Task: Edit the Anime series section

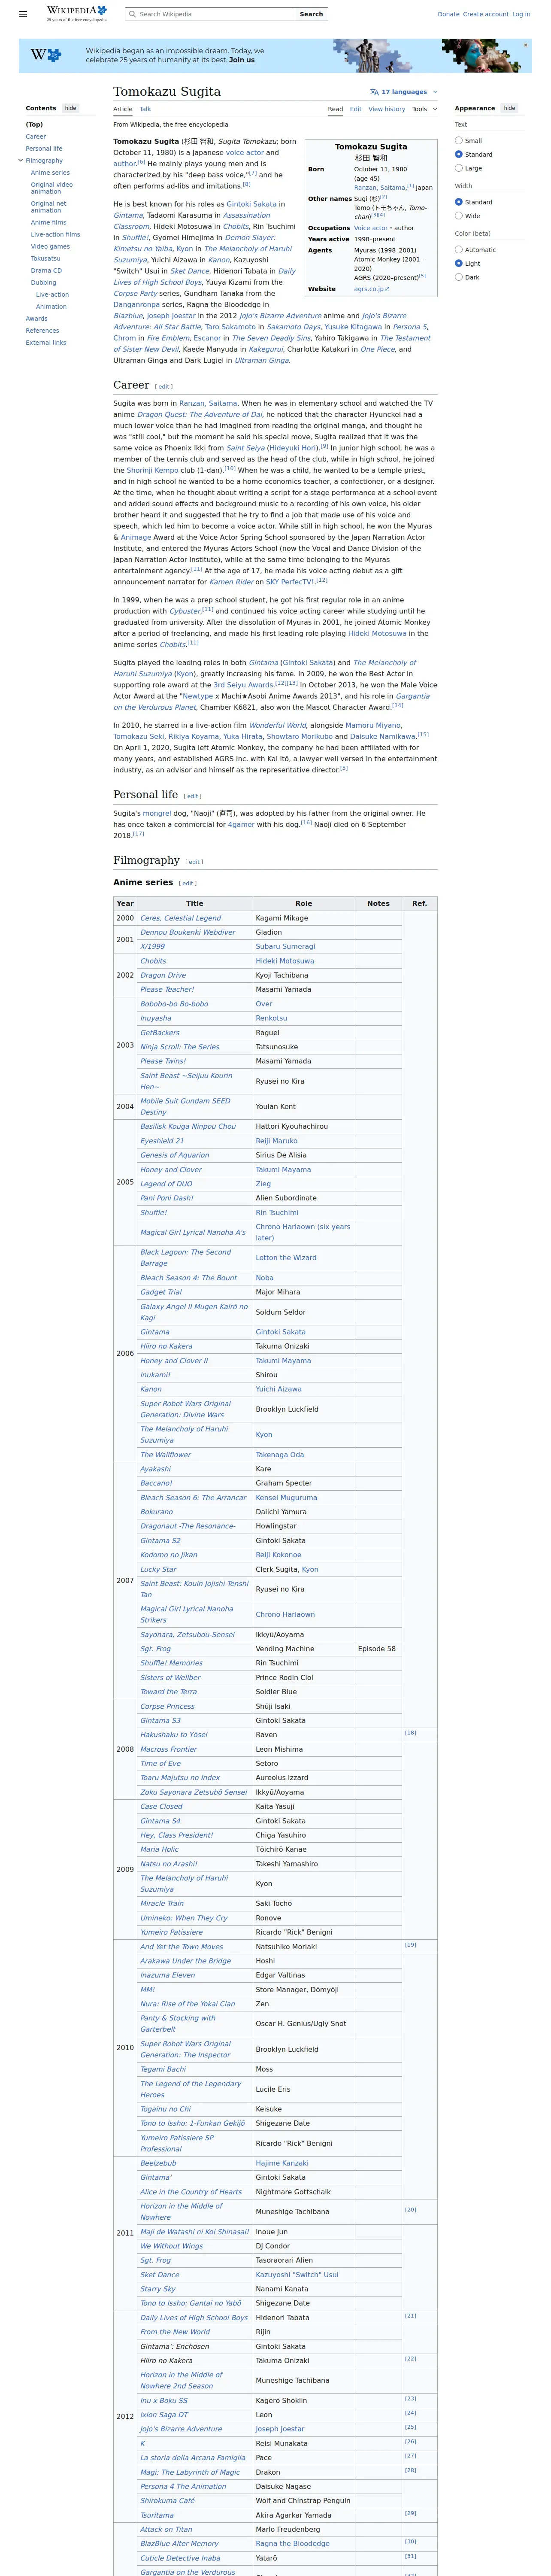Action: [x=187, y=884]
